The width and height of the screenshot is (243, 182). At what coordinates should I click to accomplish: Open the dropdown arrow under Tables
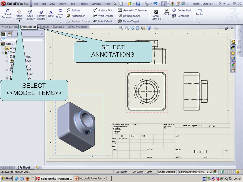[x=199, y=22]
